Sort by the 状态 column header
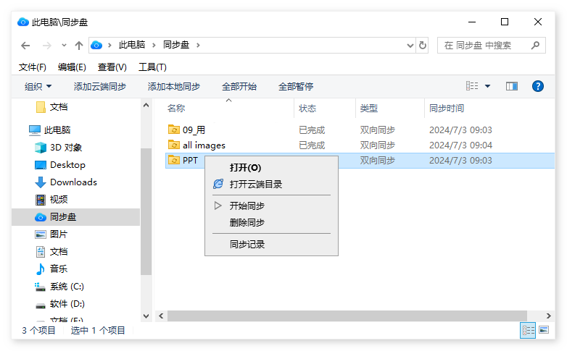Screen dimensions: 567x351 point(307,109)
